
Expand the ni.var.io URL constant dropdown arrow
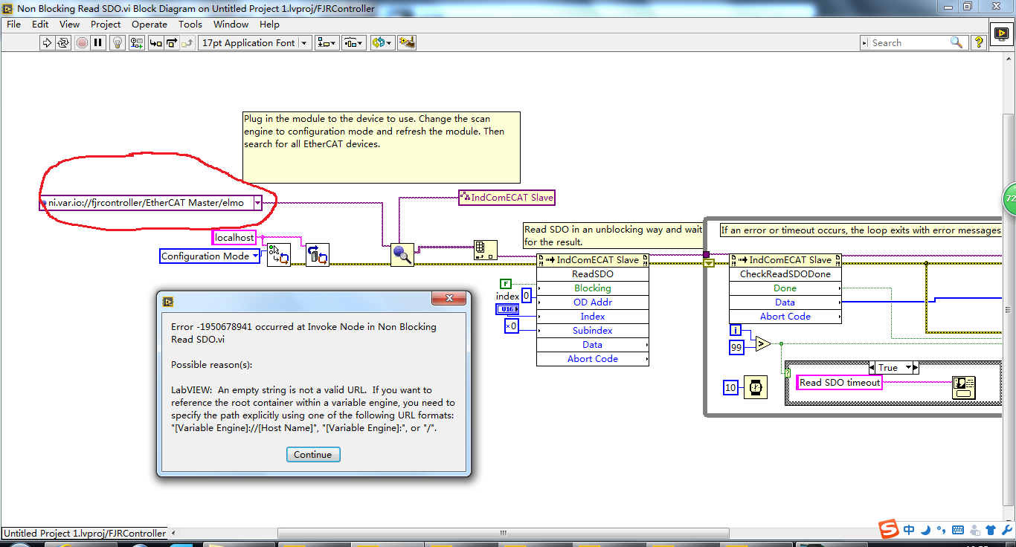coord(257,203)
